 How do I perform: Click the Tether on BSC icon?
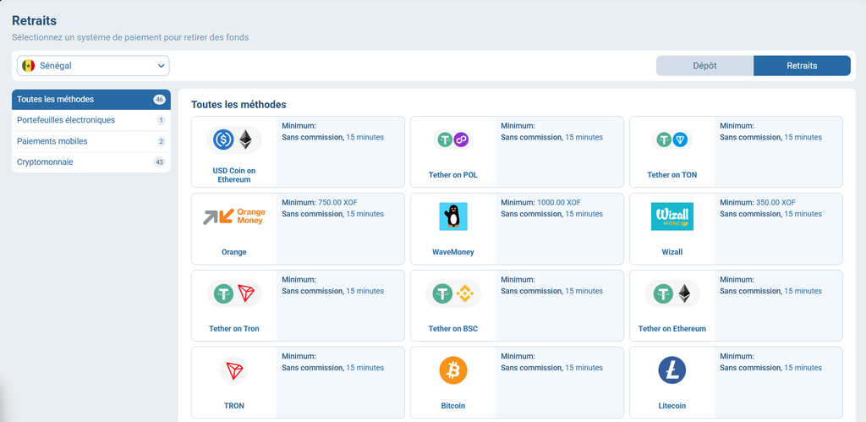453,293
